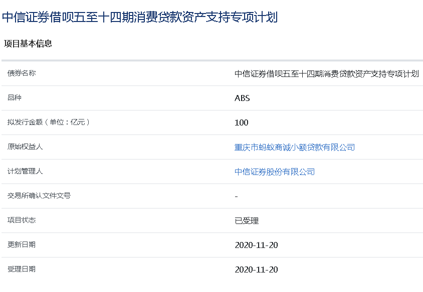Click the 计划管理人 row label
Viewport: 423px width, 292px height.
point(25,171)
